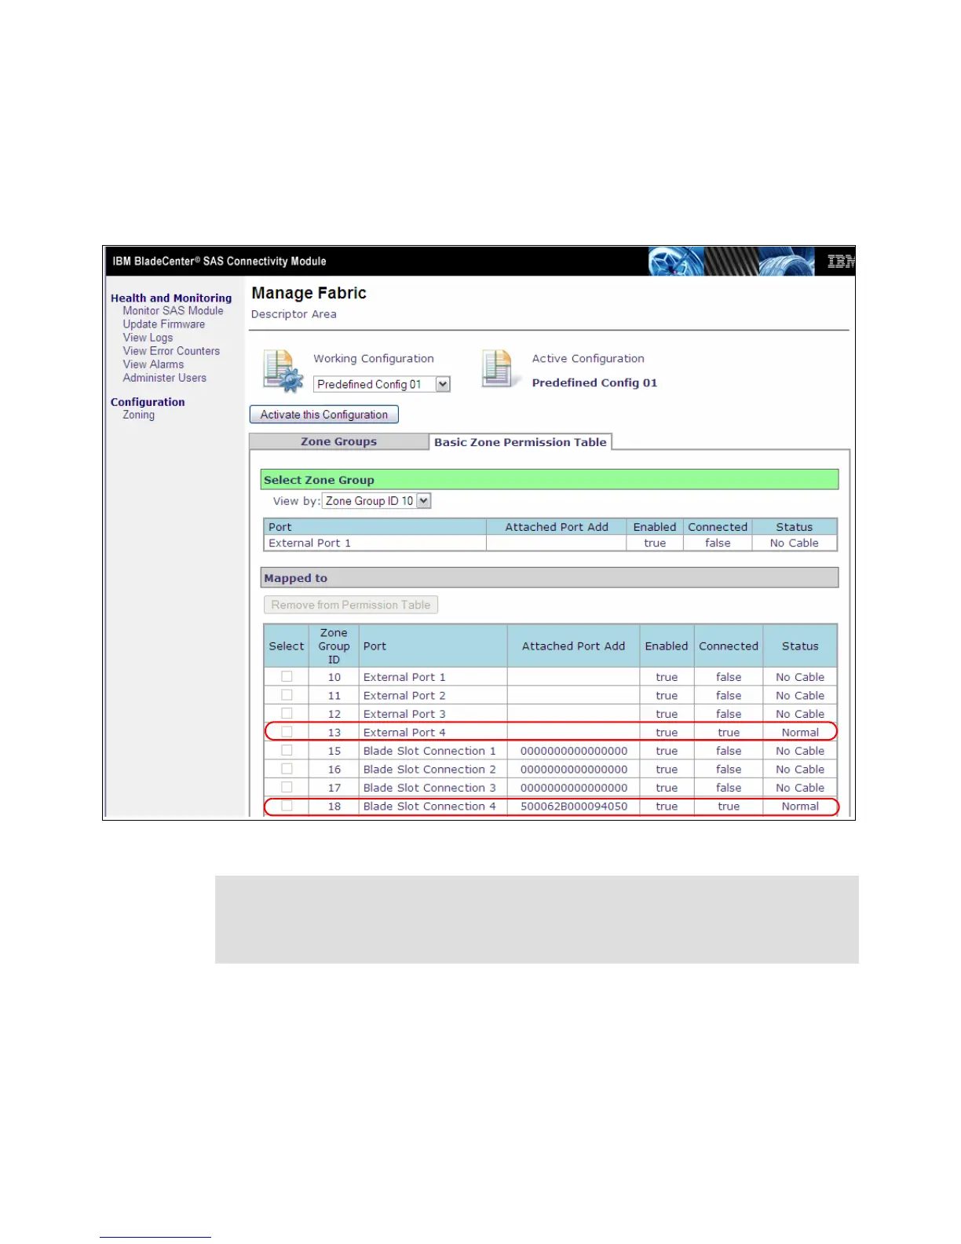Click address 500062B000094050 cell
This screenshot has width=961, height=1244.
[x=574, y=806]
